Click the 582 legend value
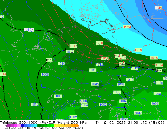Image resolution: width=167 pixels, height=129 pixels. (68, 128)
